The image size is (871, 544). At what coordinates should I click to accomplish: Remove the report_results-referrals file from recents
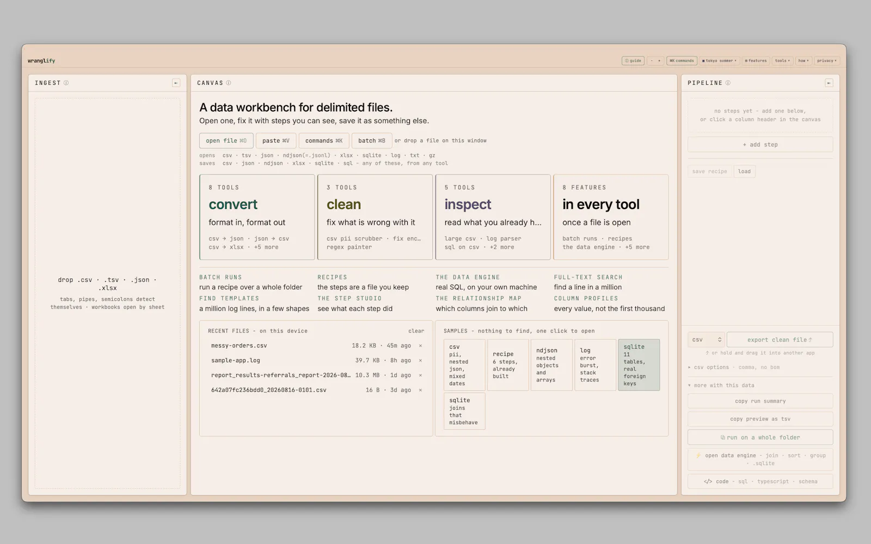tap(420, 375)
